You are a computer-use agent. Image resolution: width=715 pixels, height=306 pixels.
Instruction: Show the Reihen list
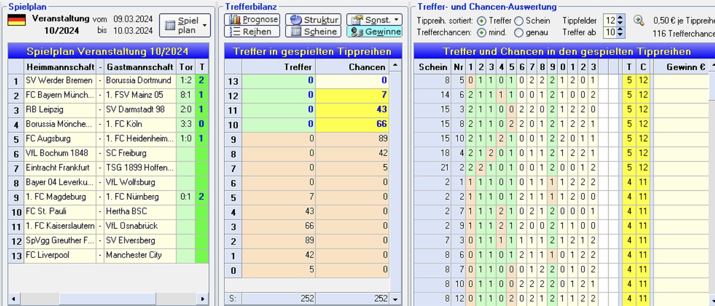coord(252,32)
